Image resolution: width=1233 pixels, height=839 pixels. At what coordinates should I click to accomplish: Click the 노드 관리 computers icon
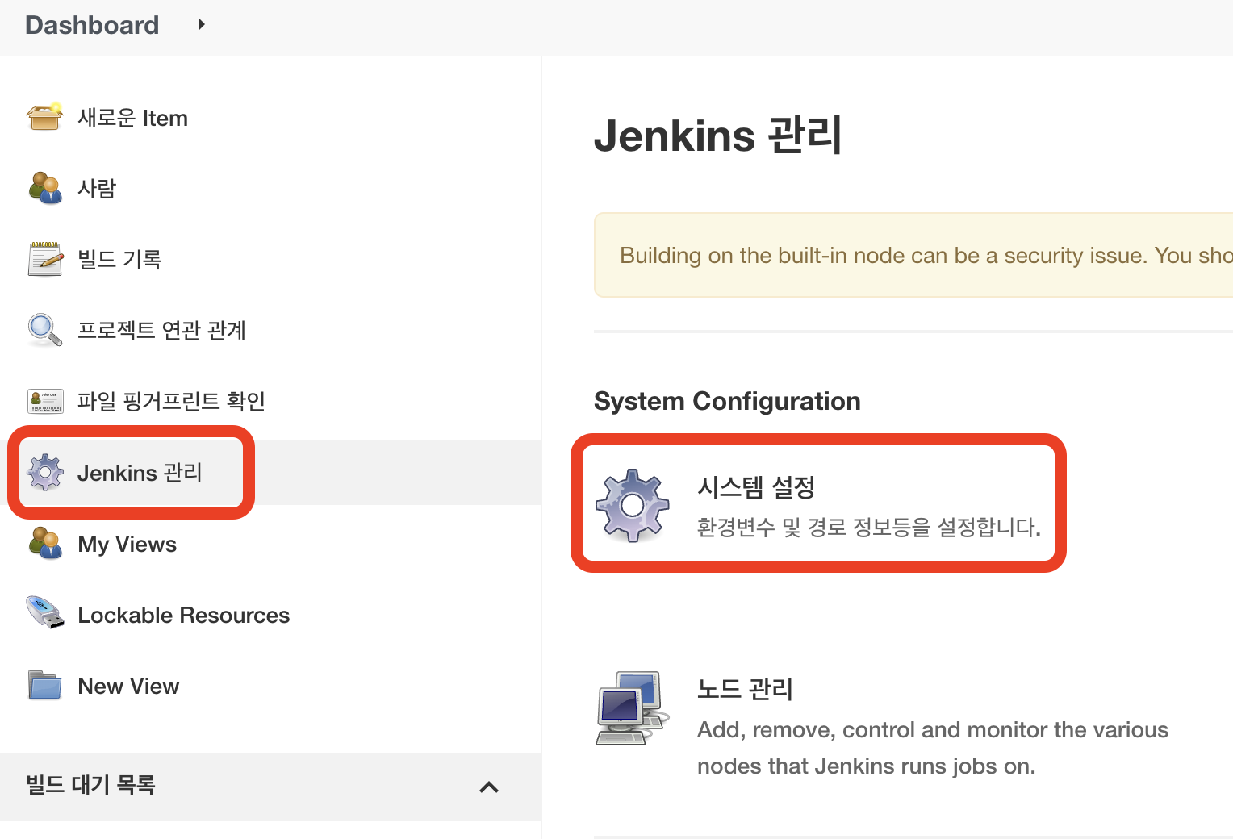(633, 708)
